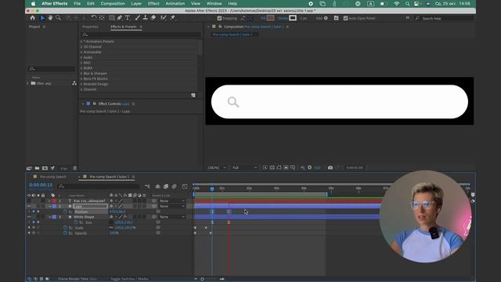Click the motion blur icon in timeline

174,186
